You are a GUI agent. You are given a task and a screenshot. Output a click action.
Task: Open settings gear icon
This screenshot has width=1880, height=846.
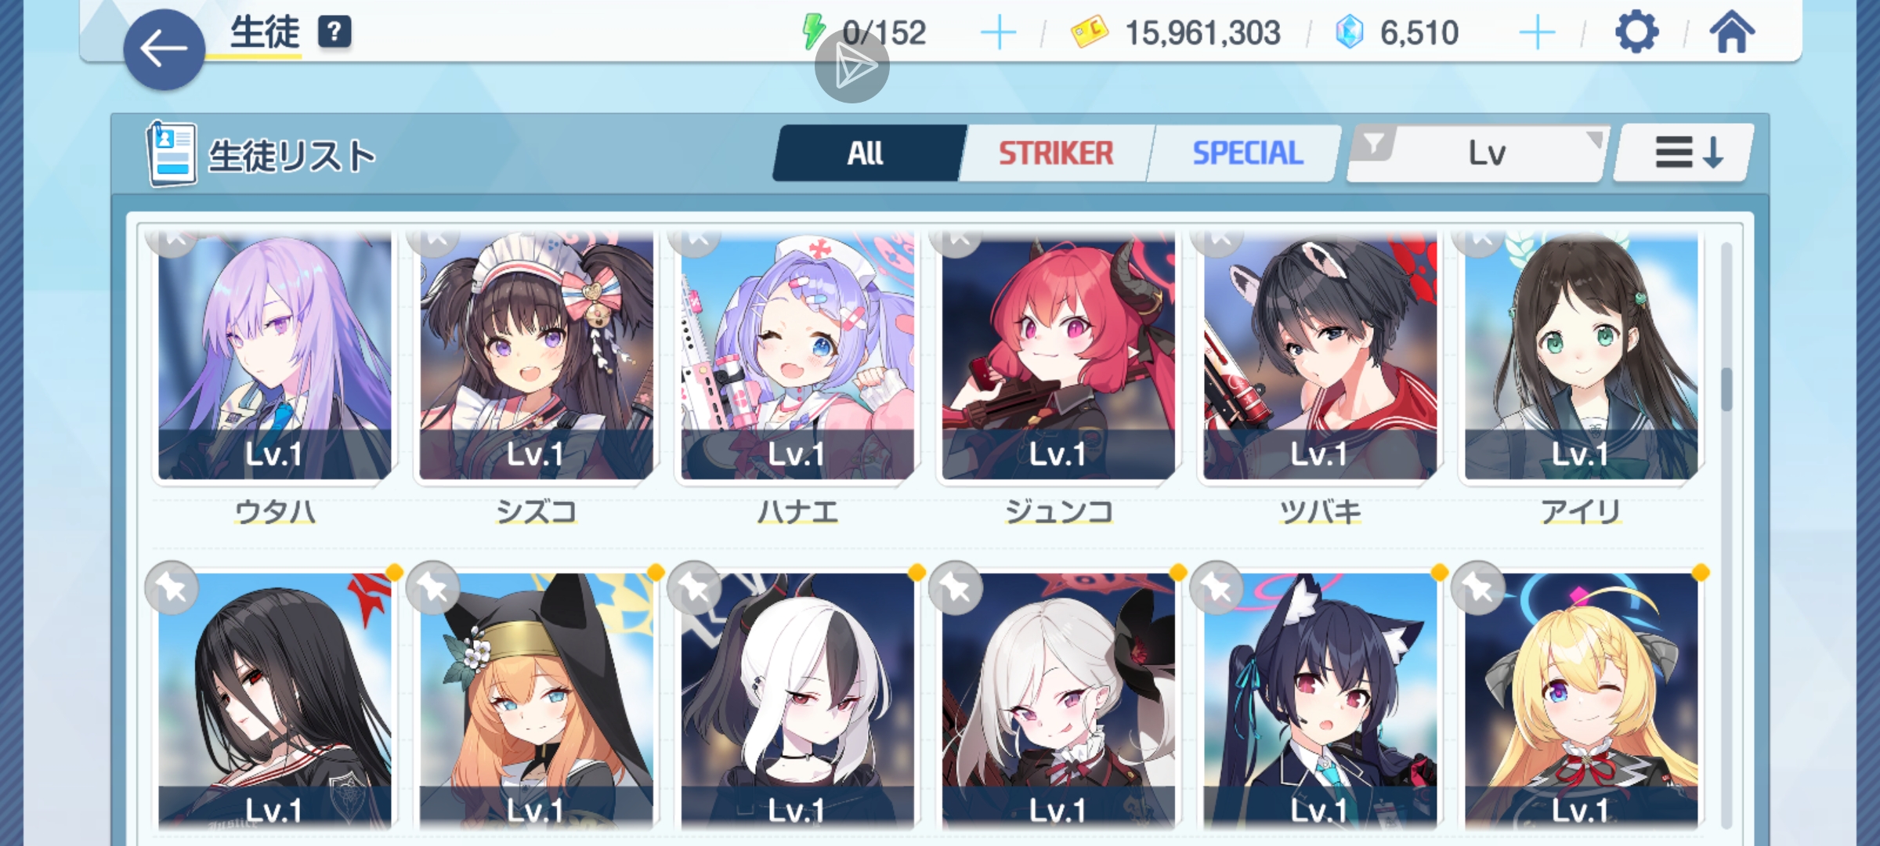pyautogui.click(x=1636, y=33)
